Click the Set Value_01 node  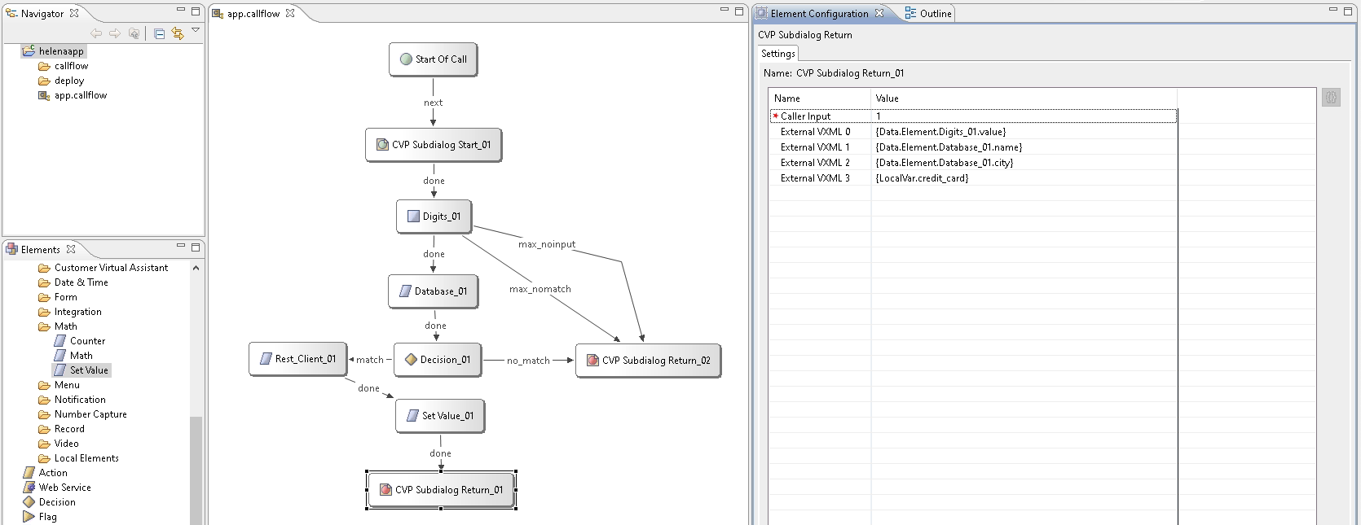pyautogui.click(x=440, y=416)
